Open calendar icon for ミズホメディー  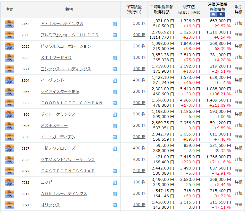pyautogui.click(x=115, y=126)
